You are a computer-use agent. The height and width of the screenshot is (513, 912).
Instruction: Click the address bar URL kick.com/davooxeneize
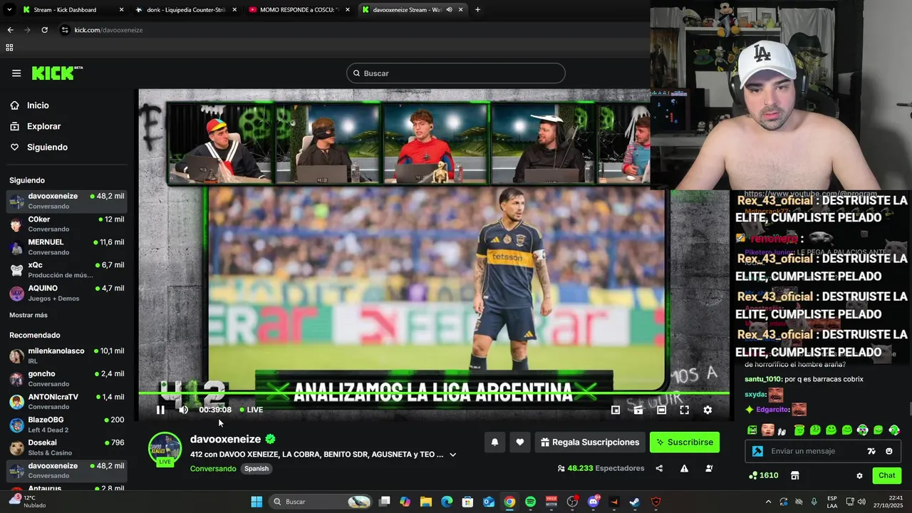coord(108,30)
